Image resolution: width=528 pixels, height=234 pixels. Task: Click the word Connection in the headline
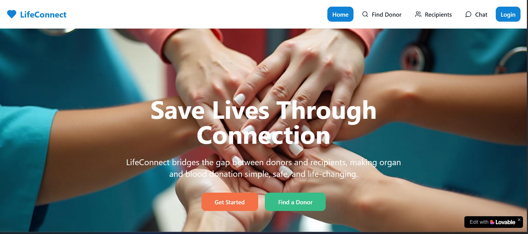pos(263,135)
